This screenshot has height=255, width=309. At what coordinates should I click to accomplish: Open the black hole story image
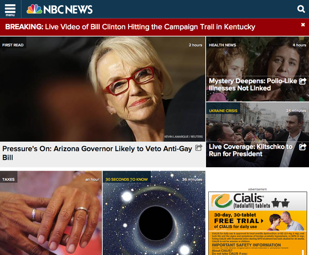(154, 213)
